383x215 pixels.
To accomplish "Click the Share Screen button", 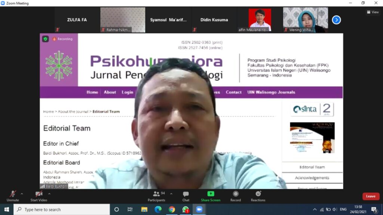I will pos(211,196).
